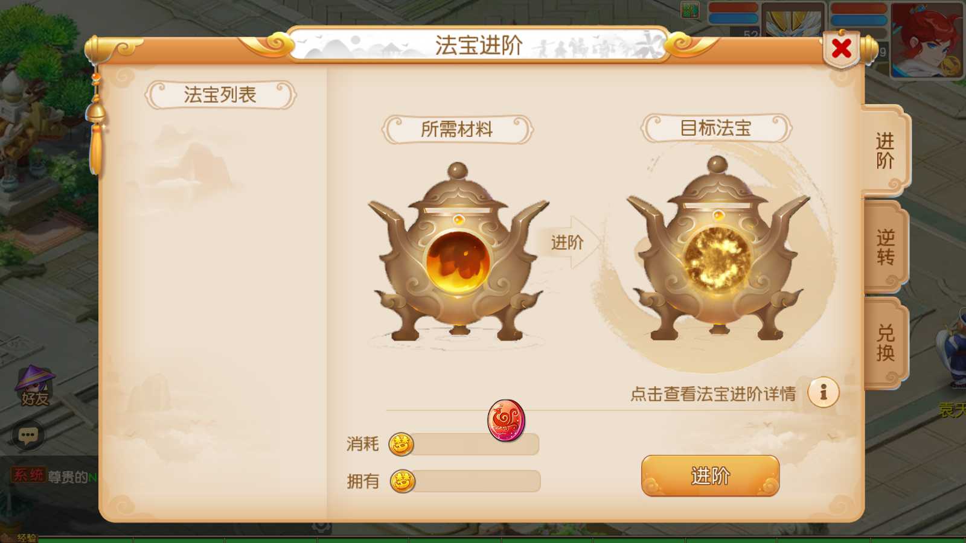Image resolution: width=966 pixels, height=543 pixels.
Task: Switch to the 进阶 side tab
Action: coord(884,151)
